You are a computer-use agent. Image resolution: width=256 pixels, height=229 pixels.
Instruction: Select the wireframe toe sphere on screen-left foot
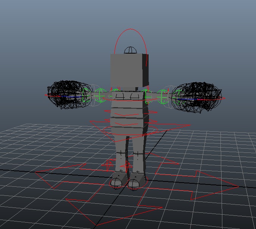[x=116, y=184]
